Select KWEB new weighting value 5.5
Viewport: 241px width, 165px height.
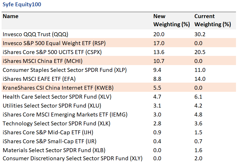[x=157, y=88]
